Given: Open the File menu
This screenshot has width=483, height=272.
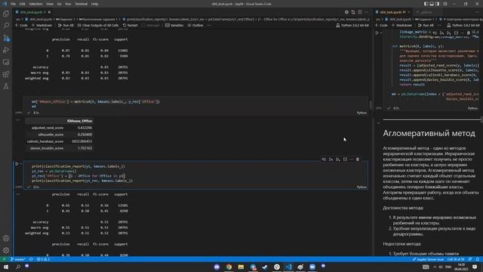Looking at the screenshot, I should pos(13,4).
